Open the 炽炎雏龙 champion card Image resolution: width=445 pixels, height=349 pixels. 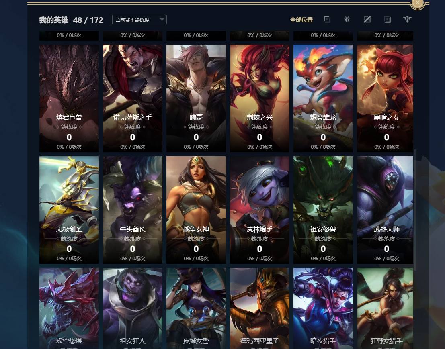coord(323,98)
